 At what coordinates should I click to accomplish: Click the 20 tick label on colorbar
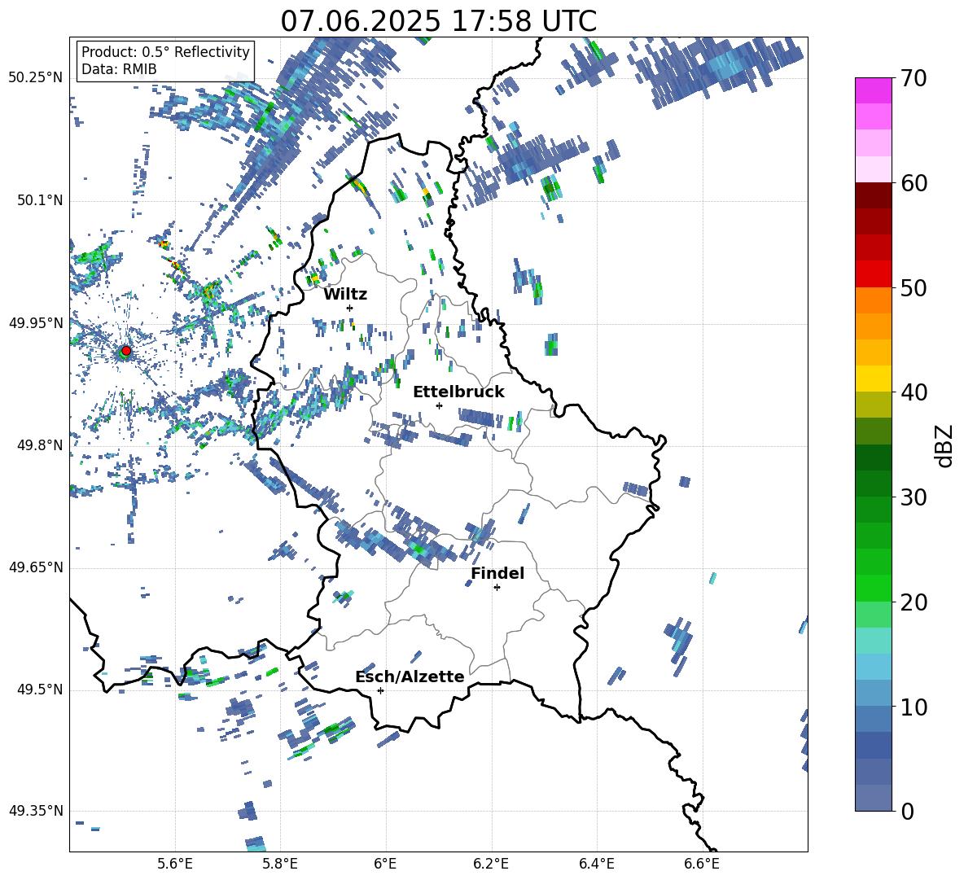coord(913,602)
